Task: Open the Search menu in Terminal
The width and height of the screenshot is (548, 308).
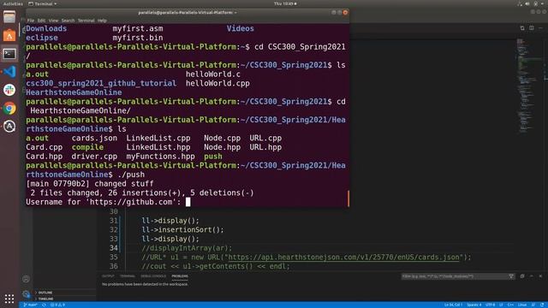Action: click(x=68, y=21)
